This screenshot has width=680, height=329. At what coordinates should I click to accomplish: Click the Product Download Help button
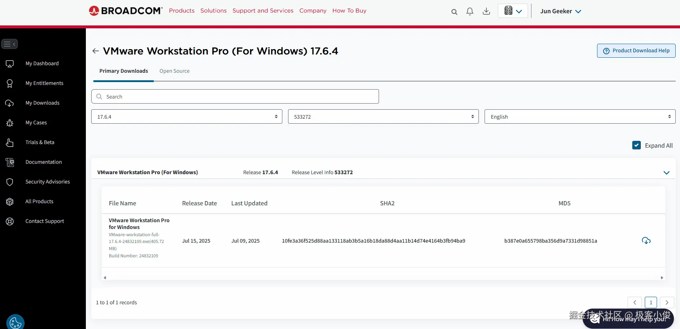coord(636,51)
